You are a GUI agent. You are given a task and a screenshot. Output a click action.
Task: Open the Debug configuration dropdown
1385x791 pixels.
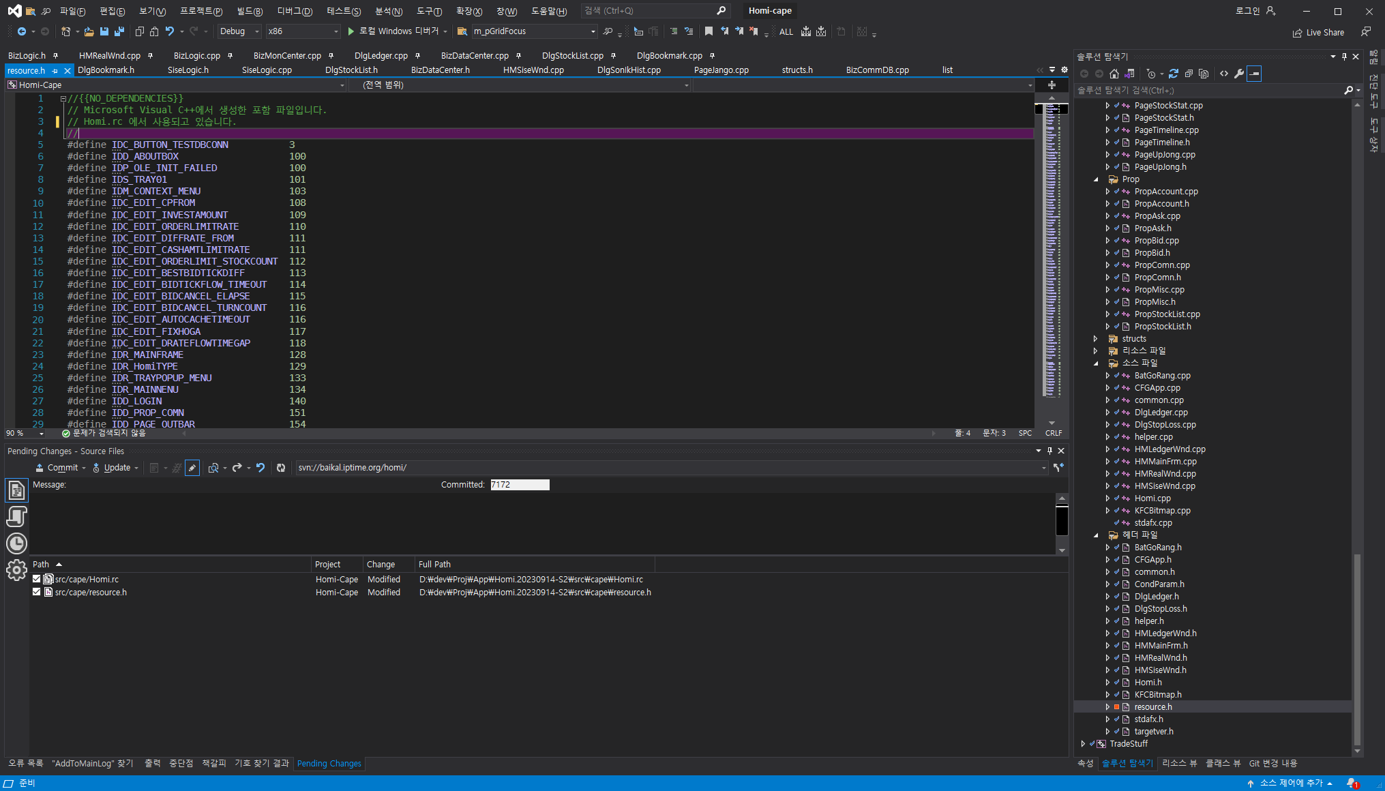(239, 31)
